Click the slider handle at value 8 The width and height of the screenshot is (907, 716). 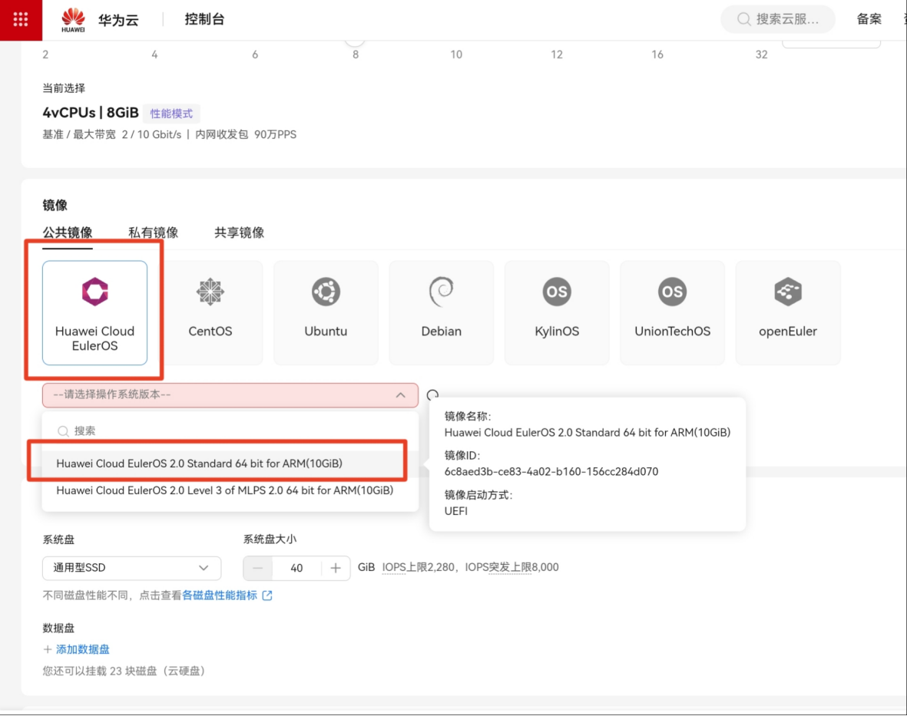point(355,41)
